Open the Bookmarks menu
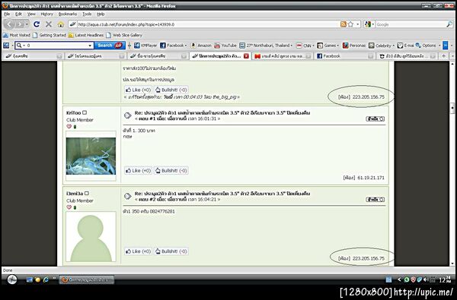Viewport: 457px width, 300px height. [x=68, y=14]
